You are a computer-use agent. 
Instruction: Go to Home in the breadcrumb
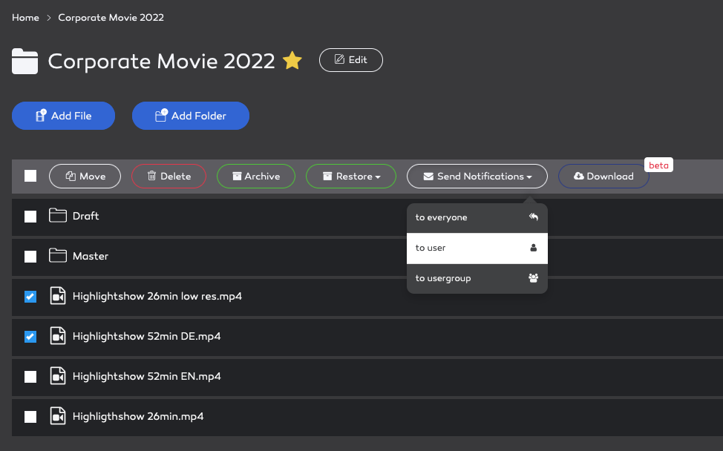(x=25, y=18)
